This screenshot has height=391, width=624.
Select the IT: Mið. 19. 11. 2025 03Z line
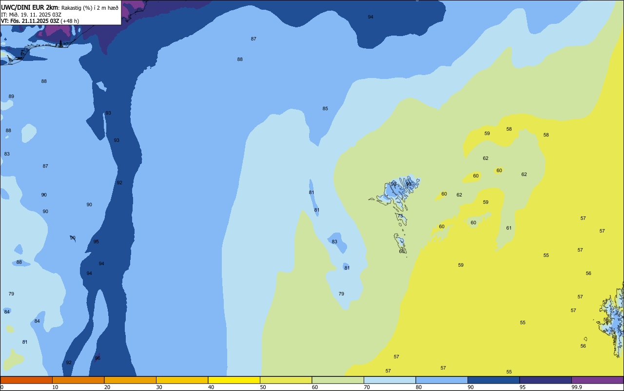click(x=31, y=14)
